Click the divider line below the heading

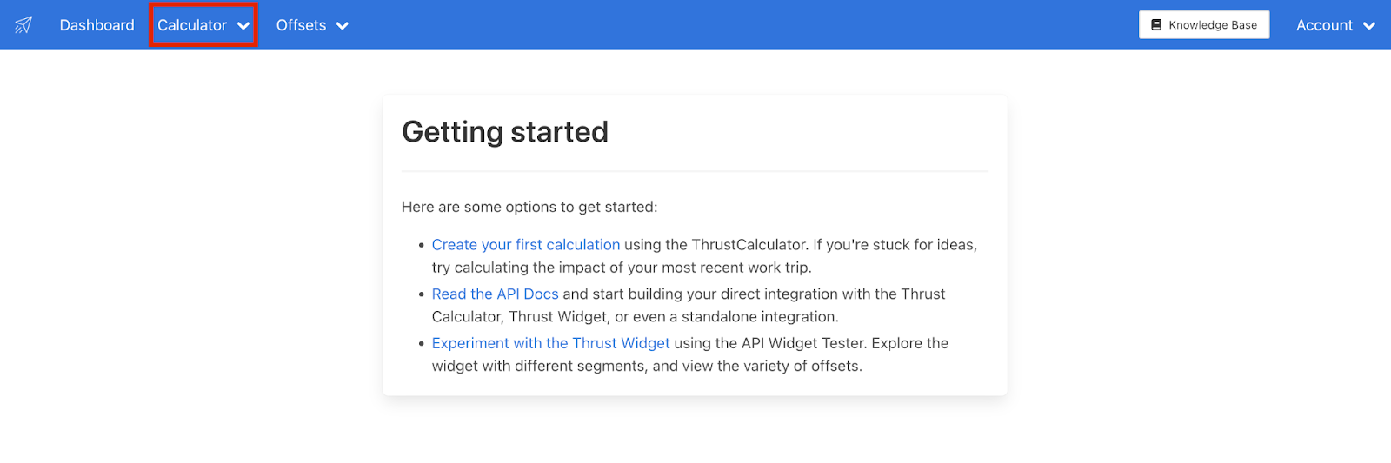coord(694,171)
